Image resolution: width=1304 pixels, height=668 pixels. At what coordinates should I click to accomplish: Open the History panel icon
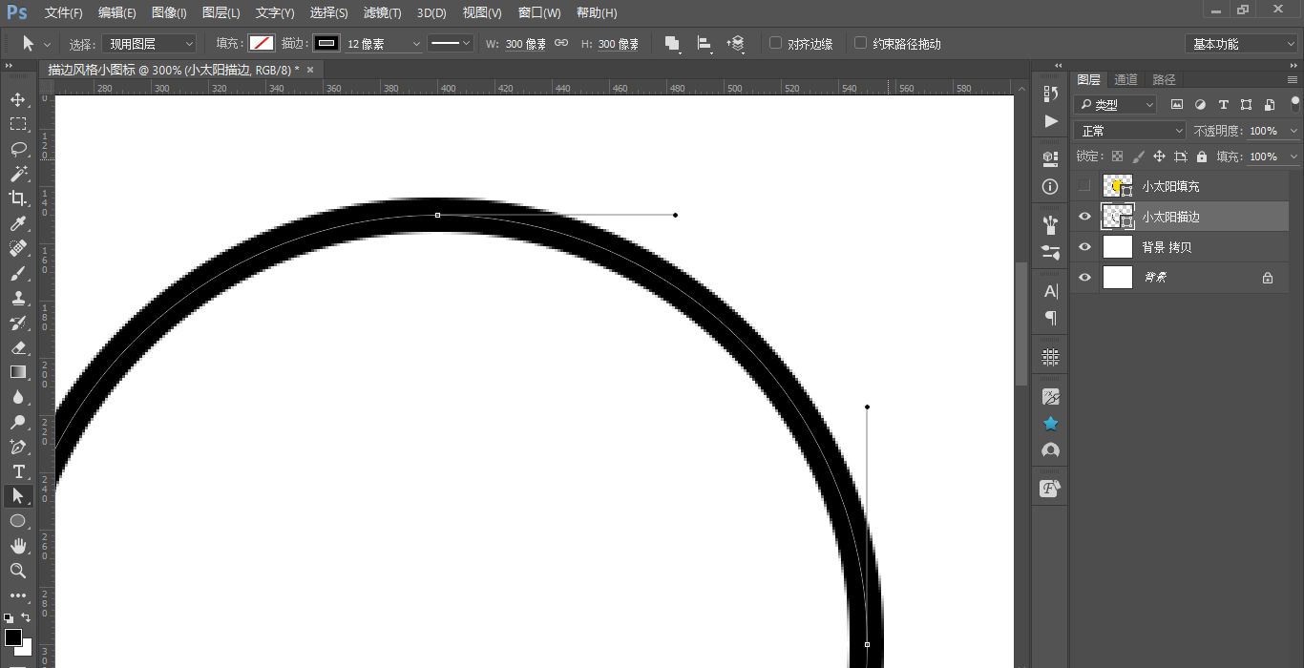(x=1051, y=94)
